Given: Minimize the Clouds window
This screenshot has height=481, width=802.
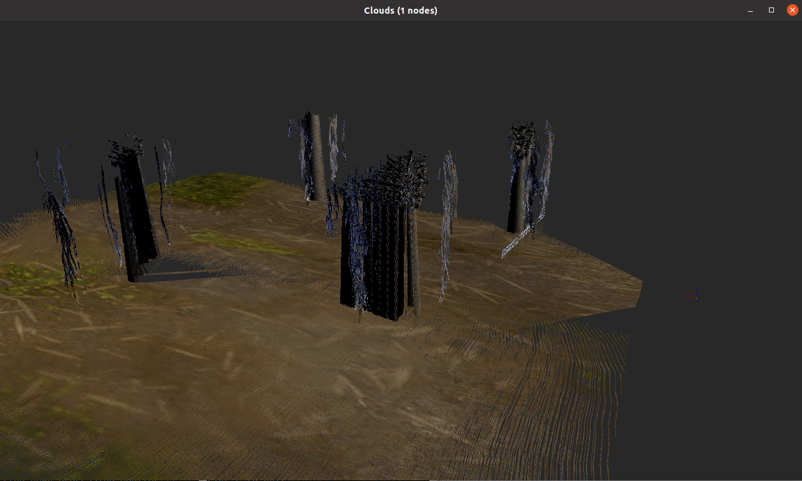Looking at the screenshot, I should tap(750, 11).
